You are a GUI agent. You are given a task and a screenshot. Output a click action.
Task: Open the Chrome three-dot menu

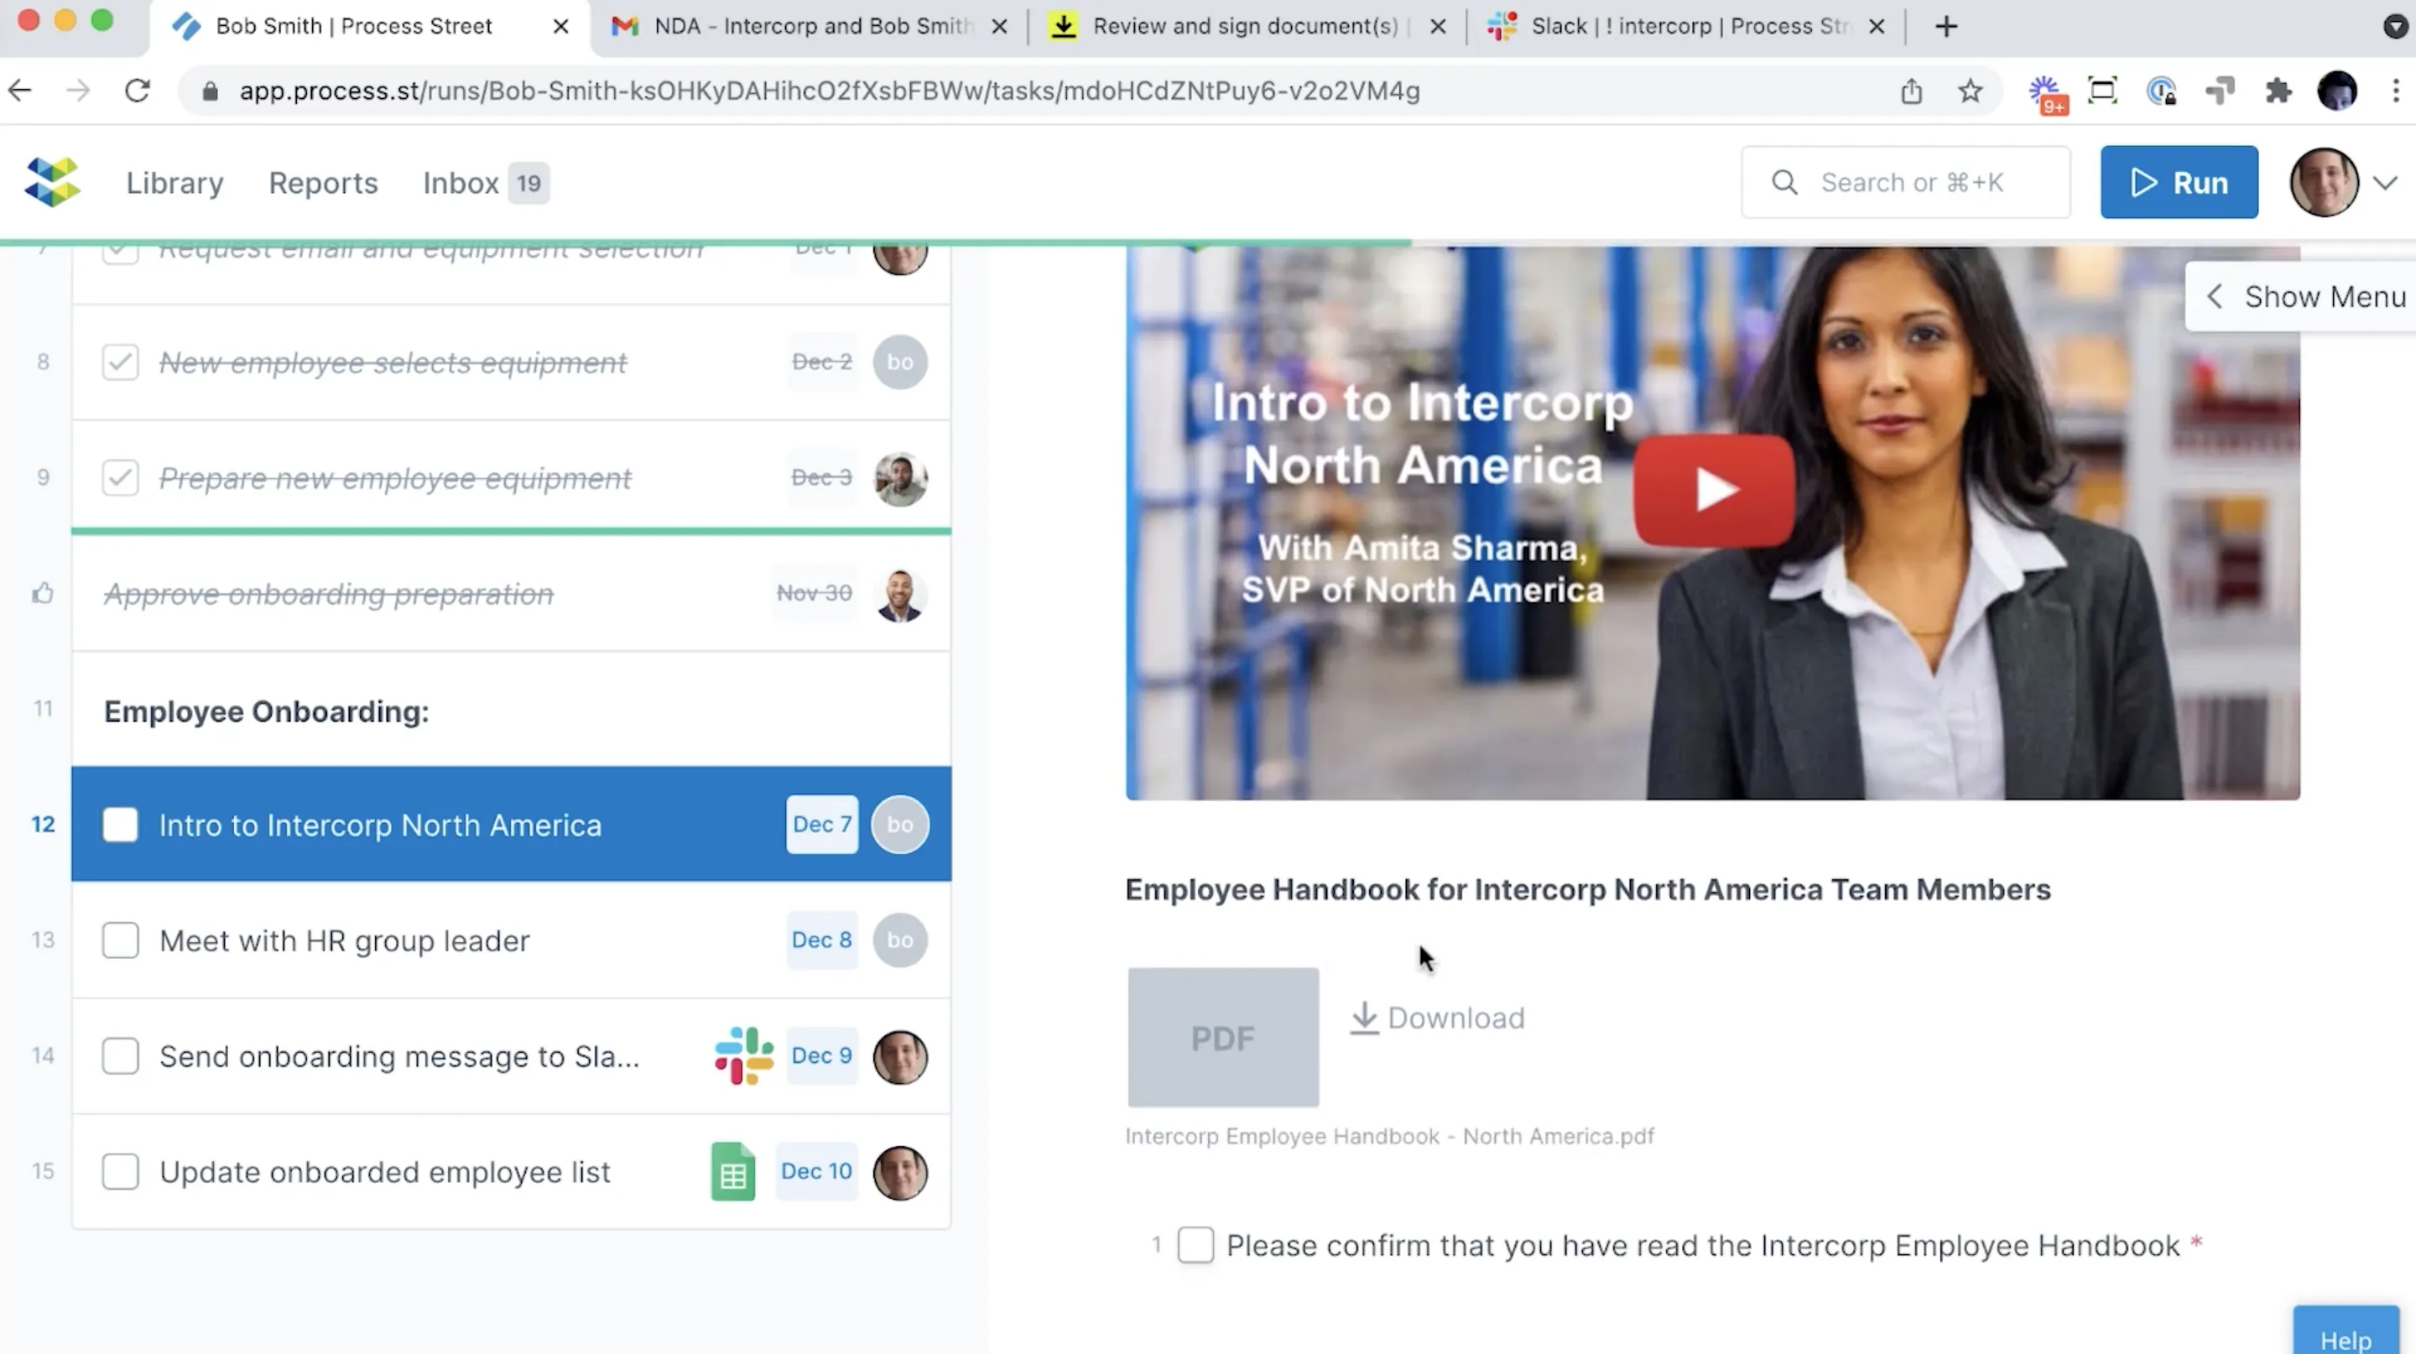[x=2395, y=91]
